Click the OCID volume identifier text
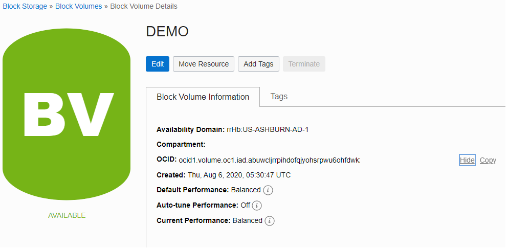The height and width of the screenshot is (248, 508). [269, 160]
